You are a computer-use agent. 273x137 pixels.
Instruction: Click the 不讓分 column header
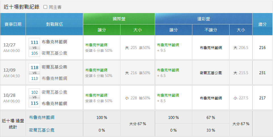click(211, 30)
